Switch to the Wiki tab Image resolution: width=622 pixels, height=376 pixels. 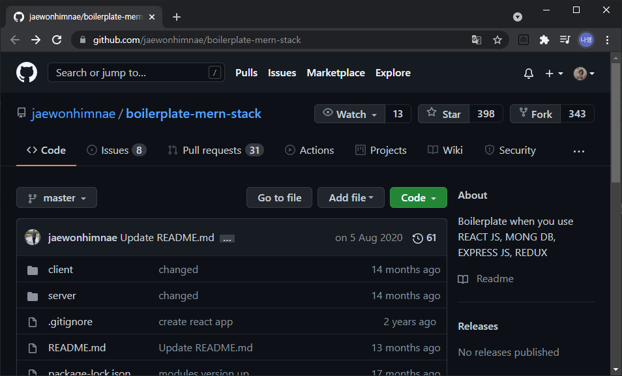tap(445, 151)
